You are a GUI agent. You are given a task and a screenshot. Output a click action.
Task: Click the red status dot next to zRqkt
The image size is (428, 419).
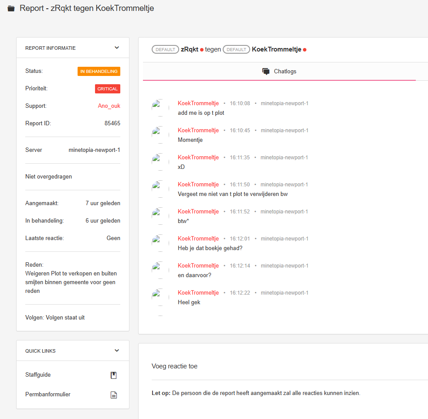pos(202,50)
